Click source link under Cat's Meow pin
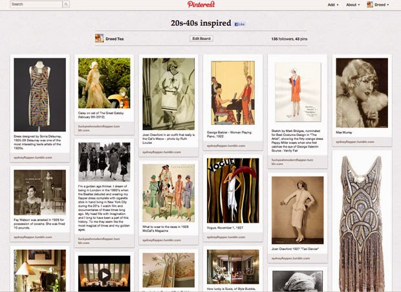This screenshot has height=292, width=401. pyautogui.click(x=162, y=152)
